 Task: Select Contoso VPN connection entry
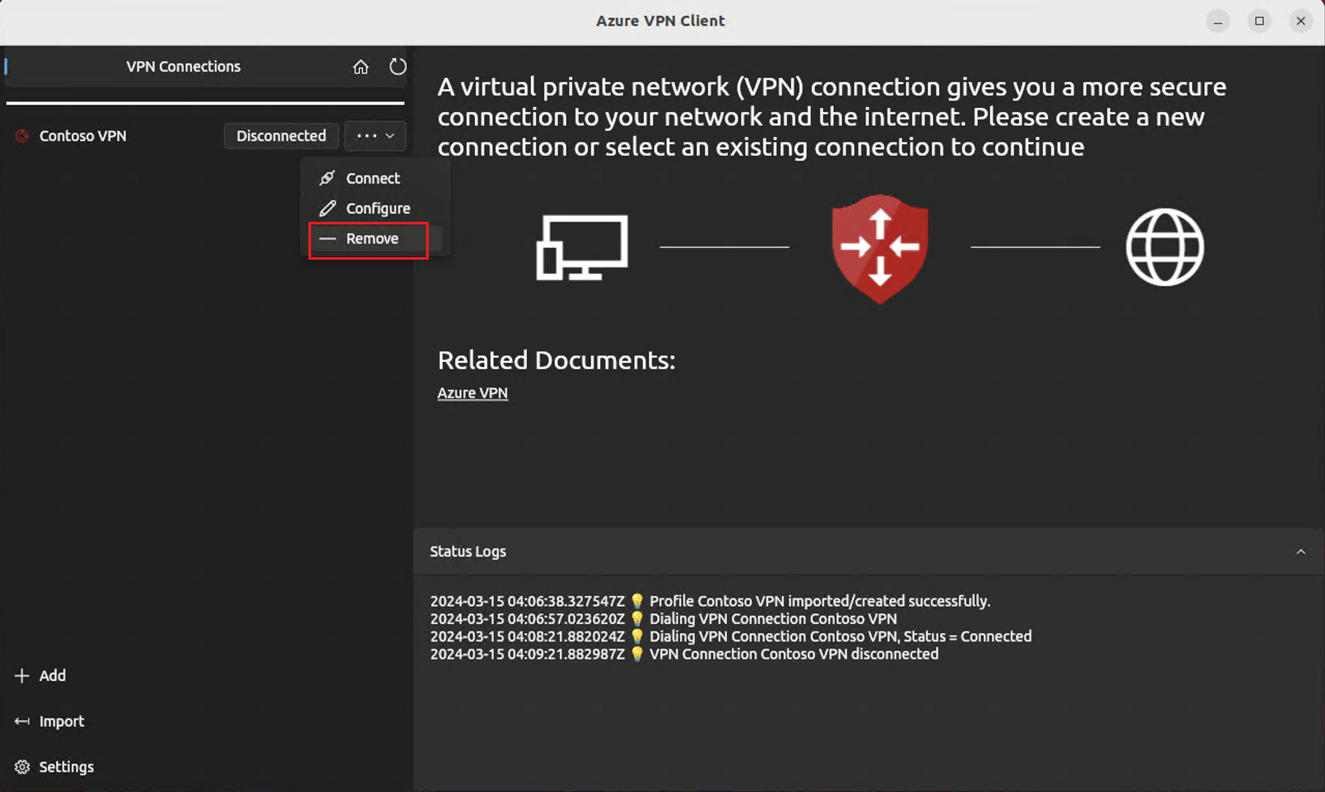(82, 135)
